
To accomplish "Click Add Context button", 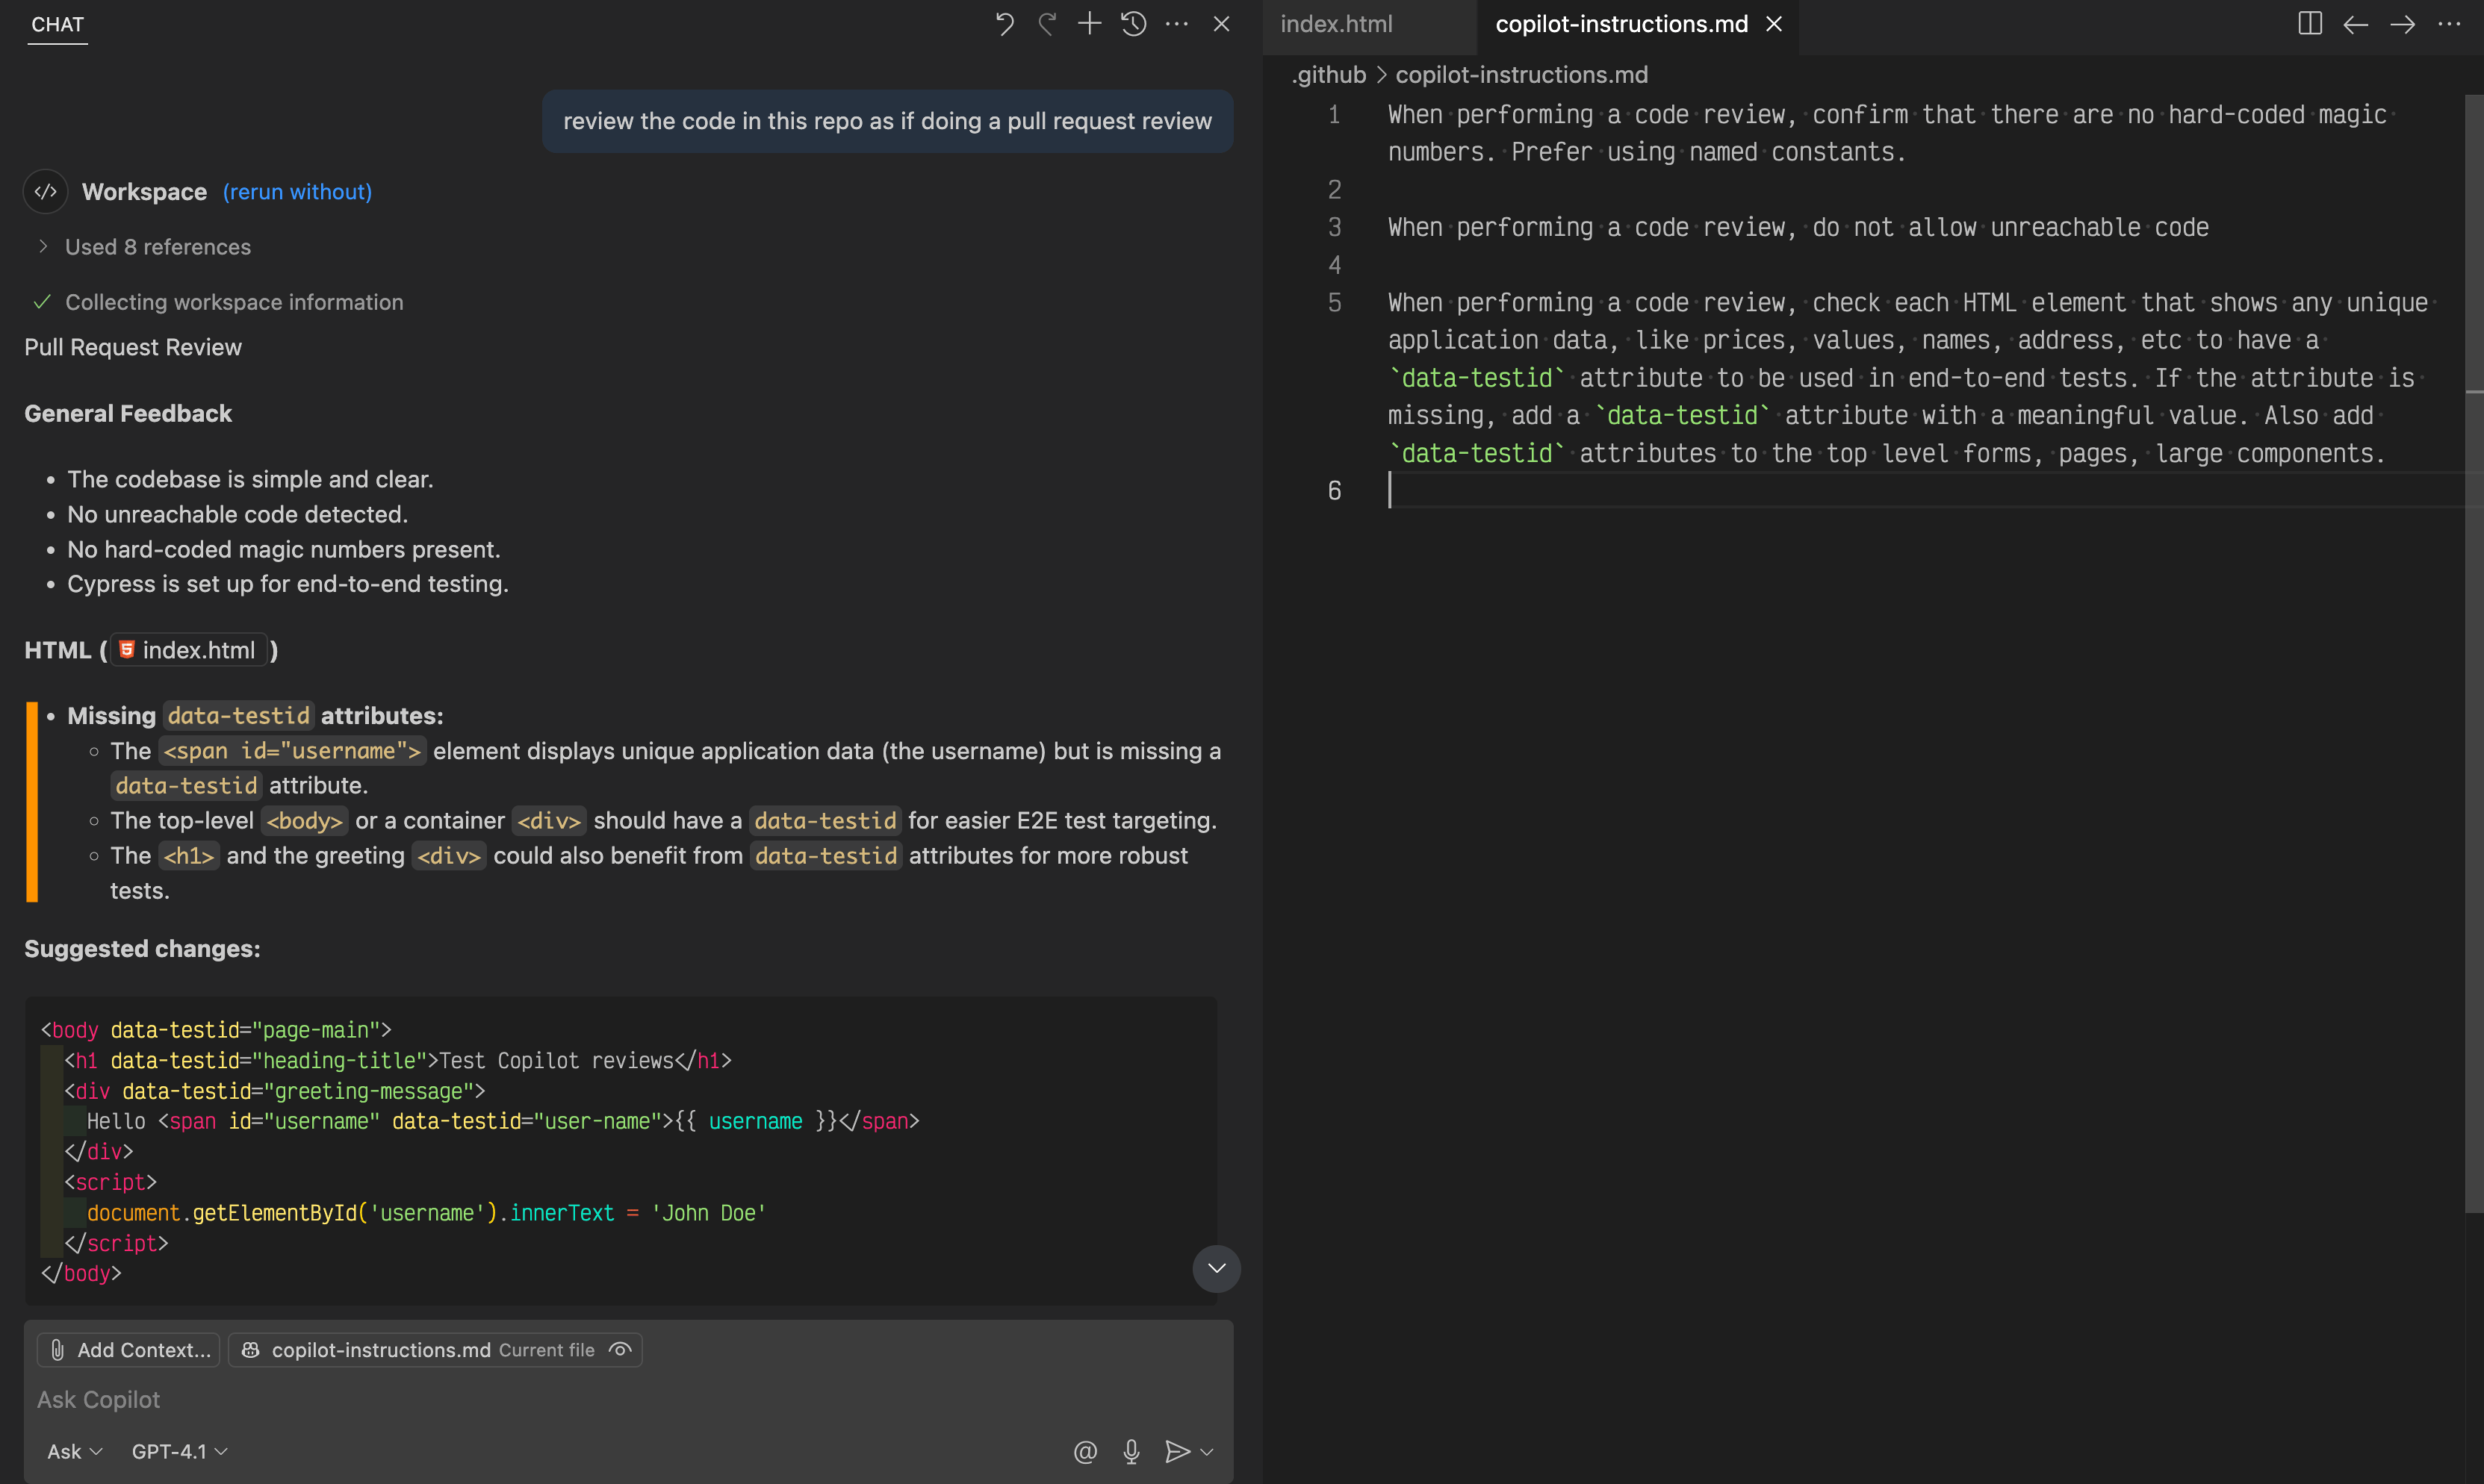I will (128, 1350).
